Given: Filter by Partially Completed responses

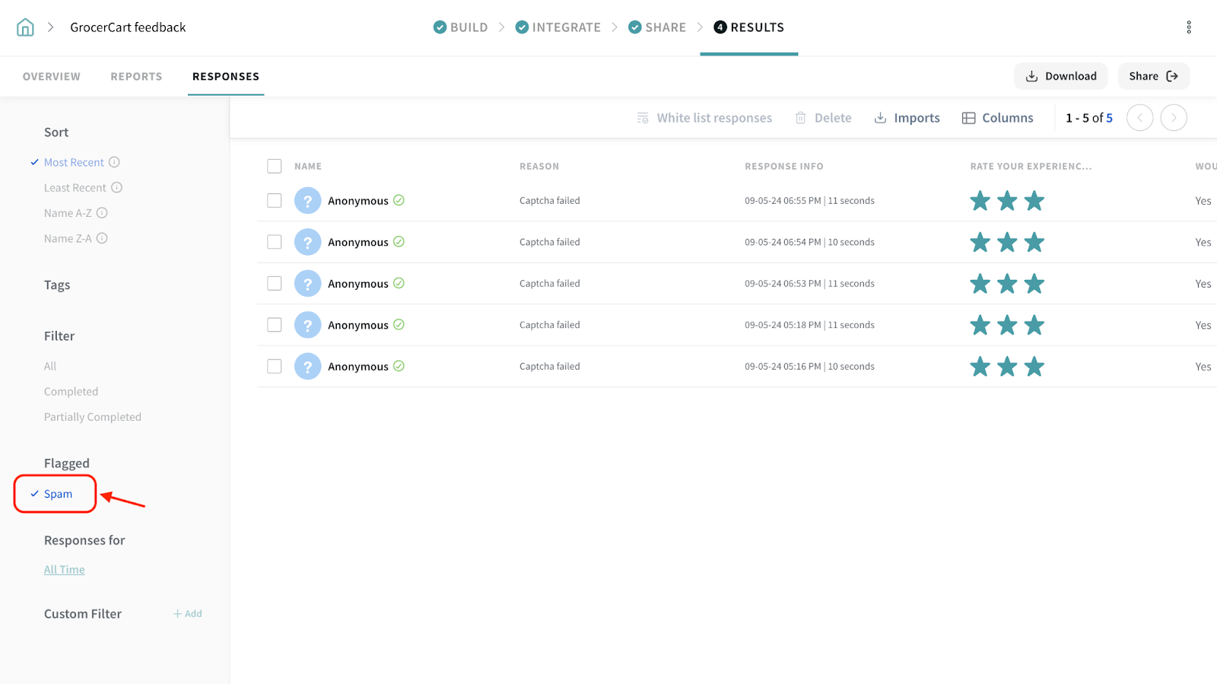Looking at the screenshot, I should tap(93, 417).
